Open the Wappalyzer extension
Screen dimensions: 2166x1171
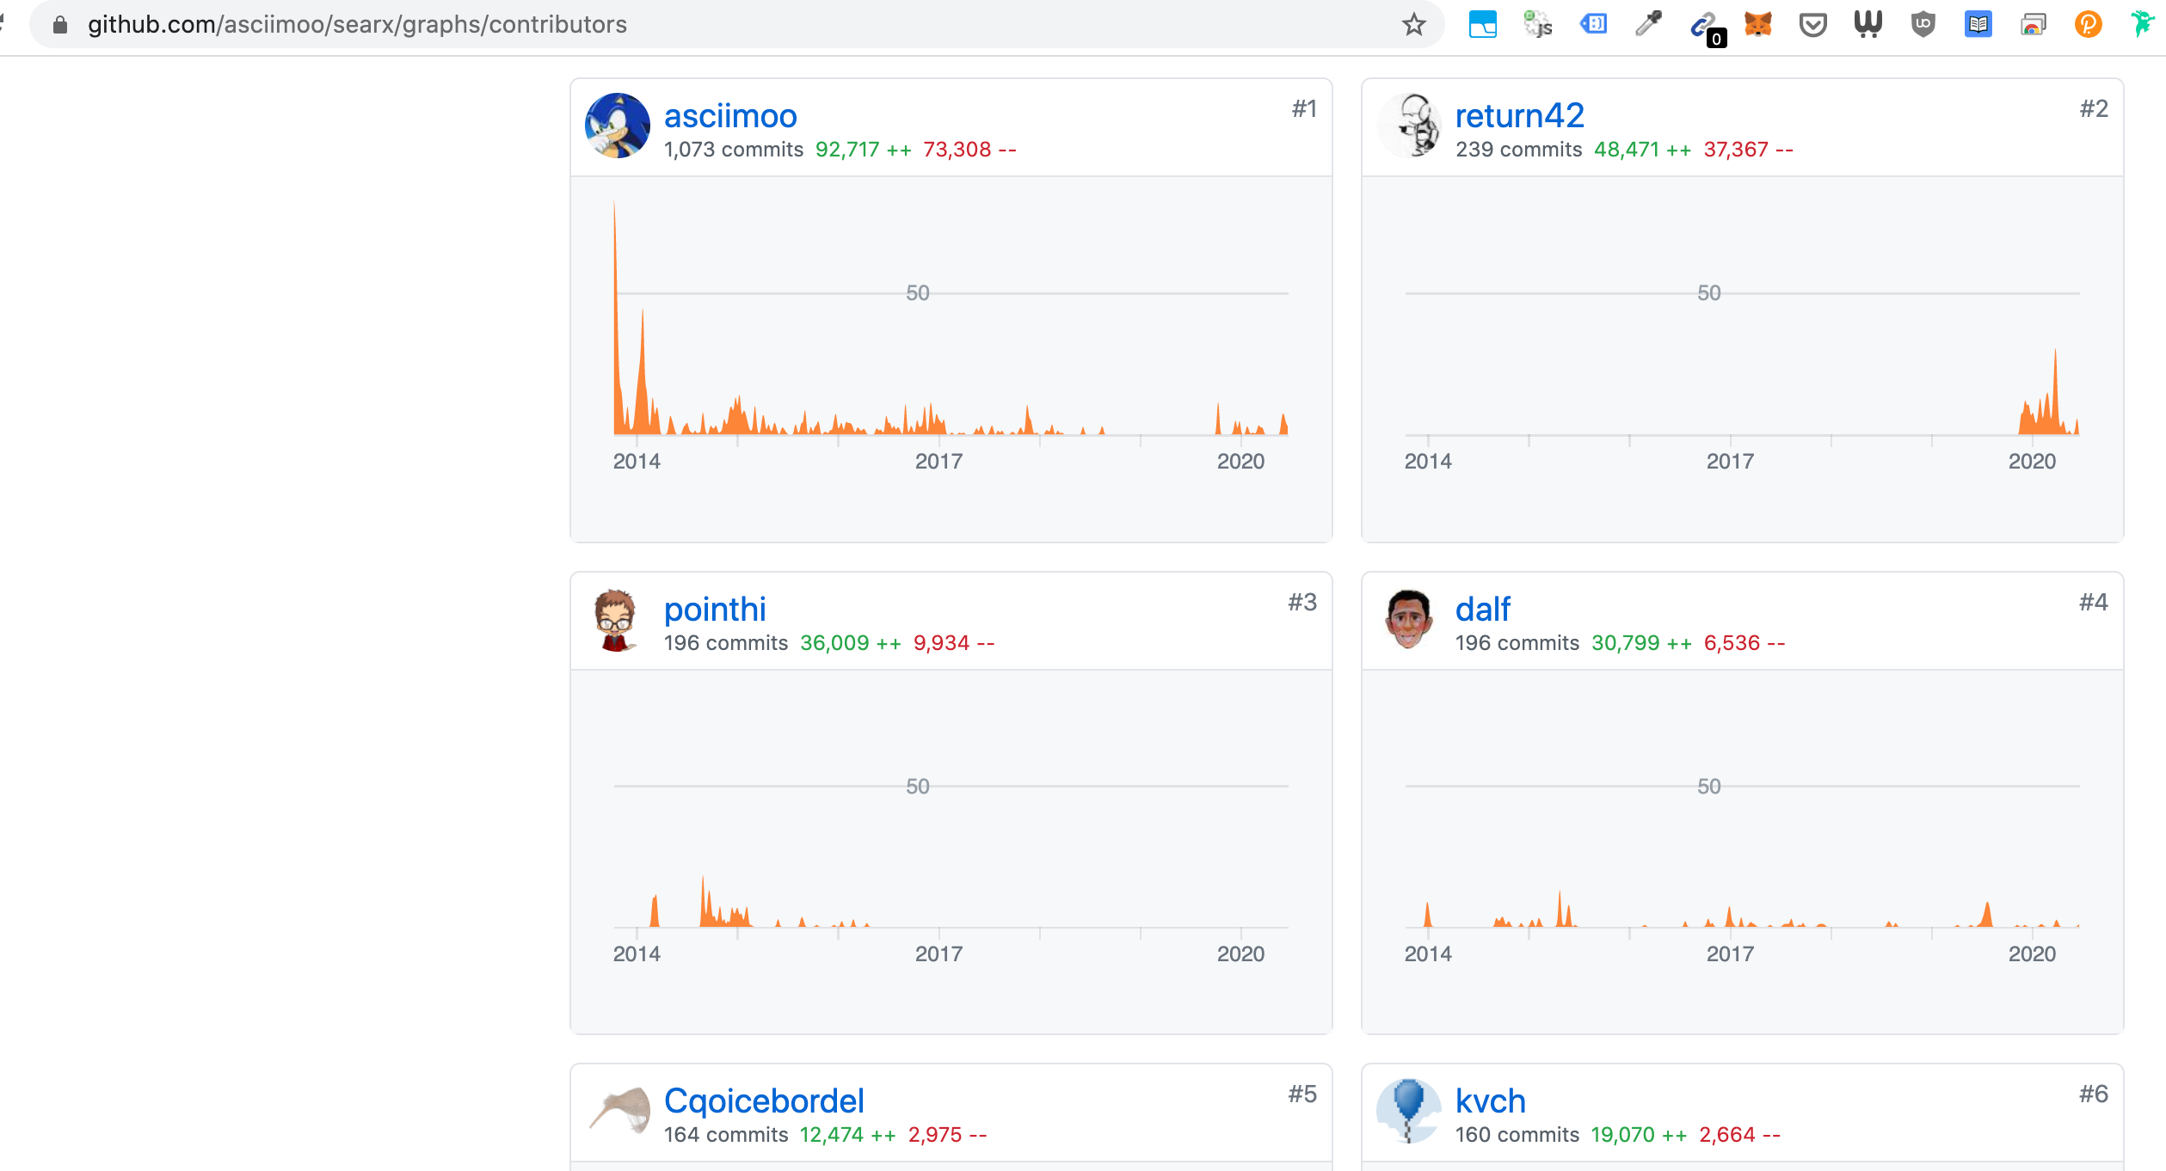coord(1868,24)
